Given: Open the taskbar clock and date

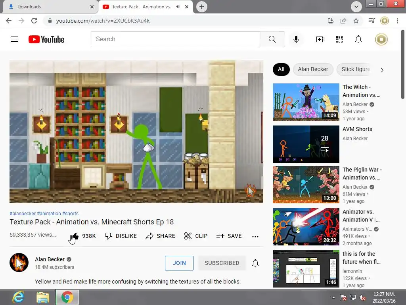Looking at the screenshot, I should [x=384, y=297].
